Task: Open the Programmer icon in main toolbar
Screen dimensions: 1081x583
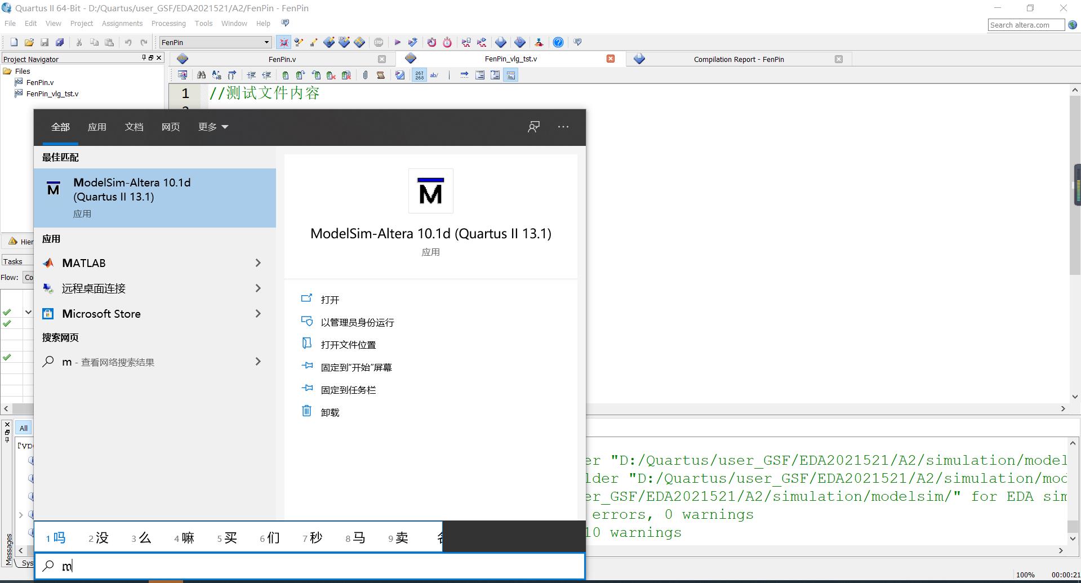Action: click(519, 42)
